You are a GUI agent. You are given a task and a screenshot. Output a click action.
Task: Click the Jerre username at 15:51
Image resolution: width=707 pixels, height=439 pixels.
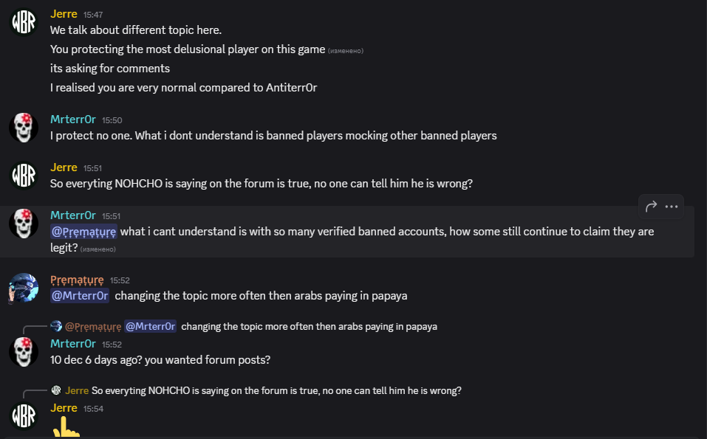point(64,167)
